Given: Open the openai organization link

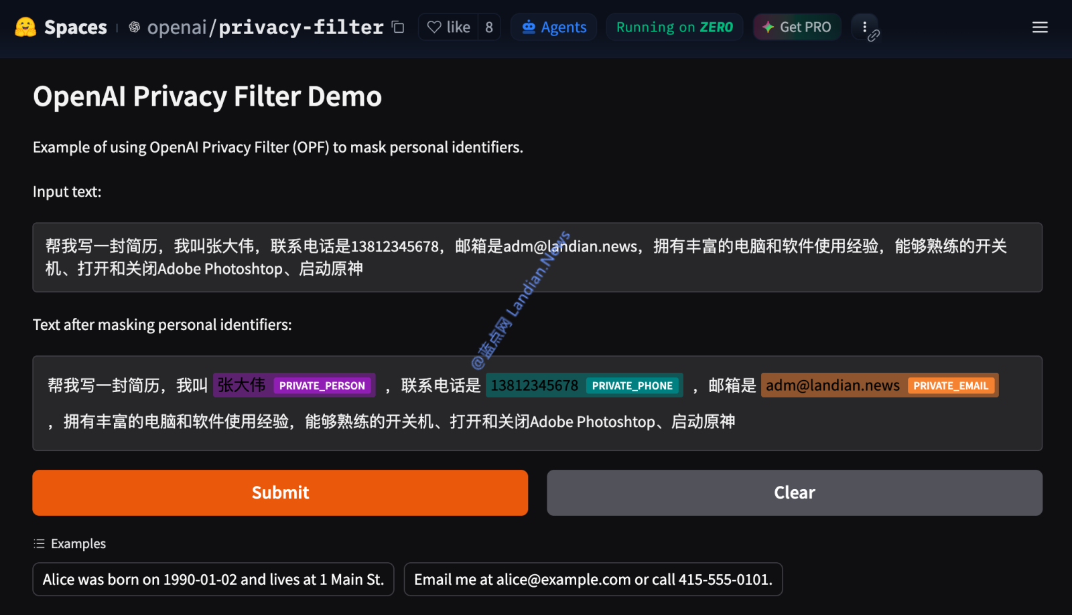Looking at the screenshot, I should [177, 27].
